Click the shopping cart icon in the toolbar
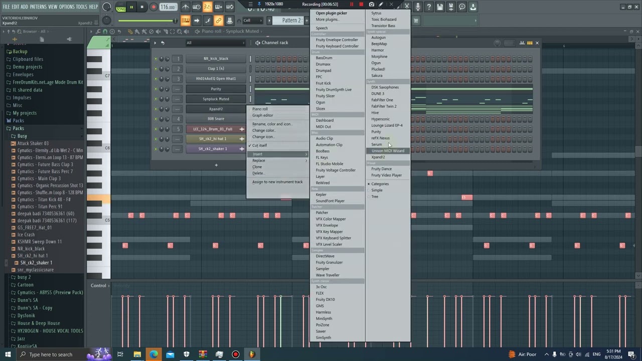The height and width of the screenshot is (361, 642). [x=416, y=21]
